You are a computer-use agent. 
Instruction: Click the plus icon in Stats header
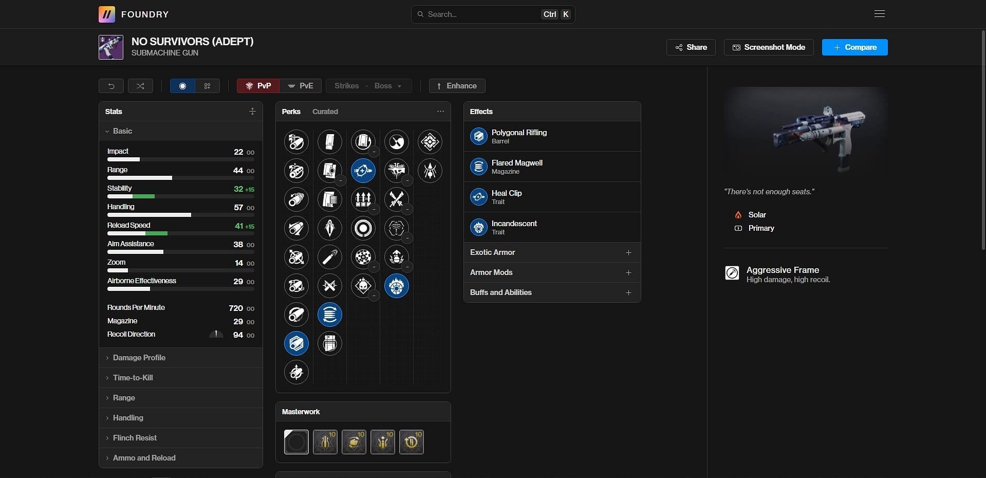pyautogui.click(x=252, y=112)
